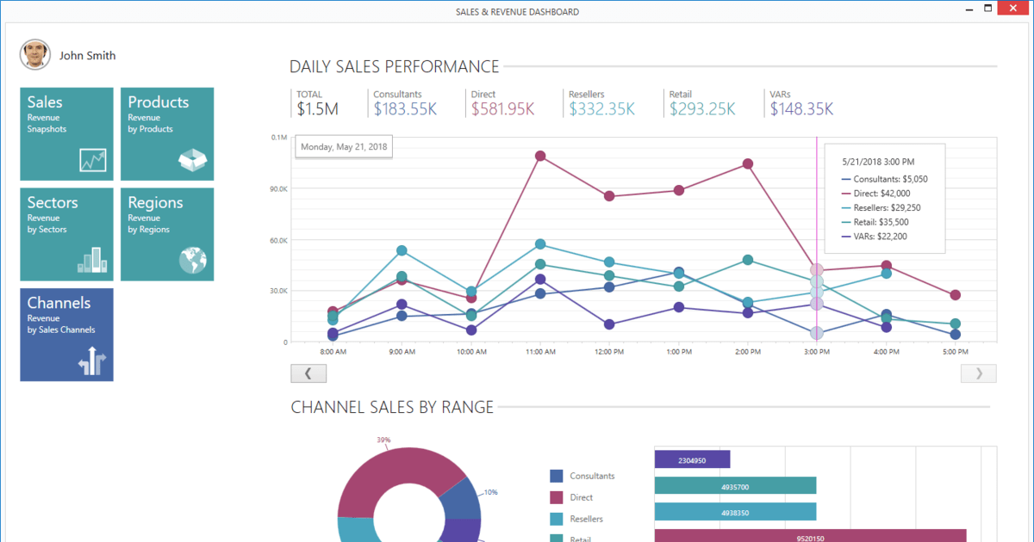Go to previous day with left chevron
The height and width of the screenshot is (542, 1034).
click(308, 373)
